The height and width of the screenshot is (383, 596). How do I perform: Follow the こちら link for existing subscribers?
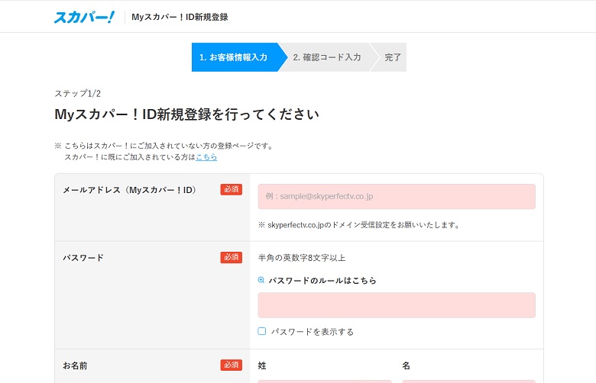(x=206, y=157)
